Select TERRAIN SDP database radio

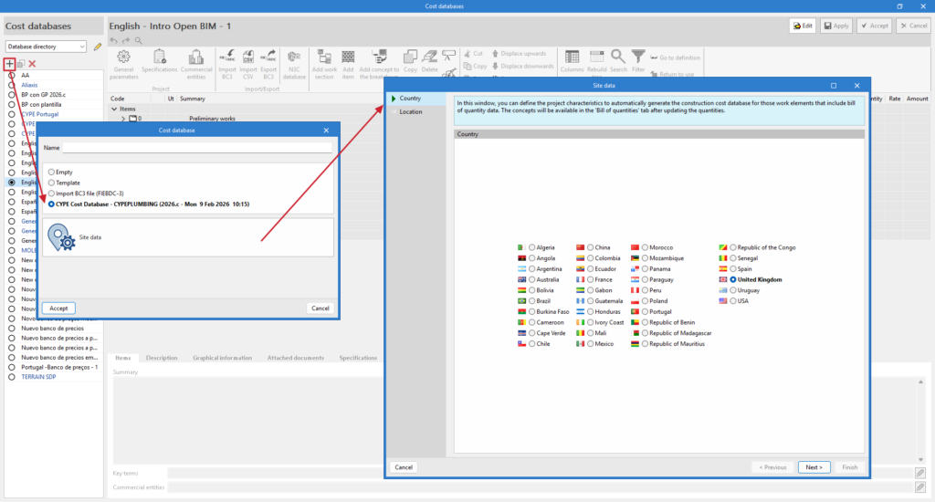11,377
